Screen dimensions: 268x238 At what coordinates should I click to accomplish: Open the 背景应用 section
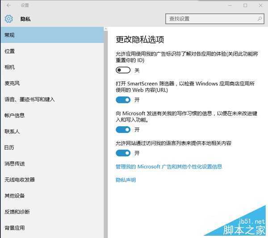coord(52,228)
